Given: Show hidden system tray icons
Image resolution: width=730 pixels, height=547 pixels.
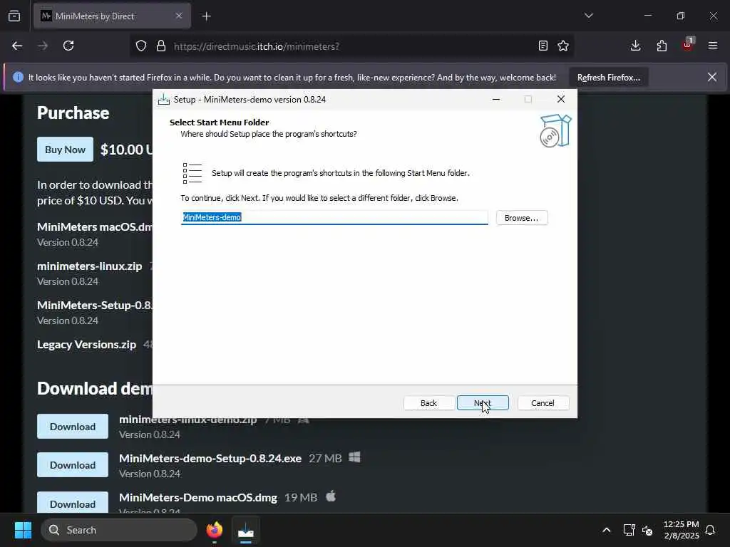Looking at the screenshot, I should [x=606, y=530].
